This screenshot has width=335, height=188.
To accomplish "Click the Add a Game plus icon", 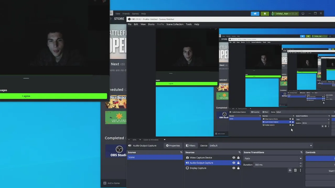I will (x=105, y=183).
